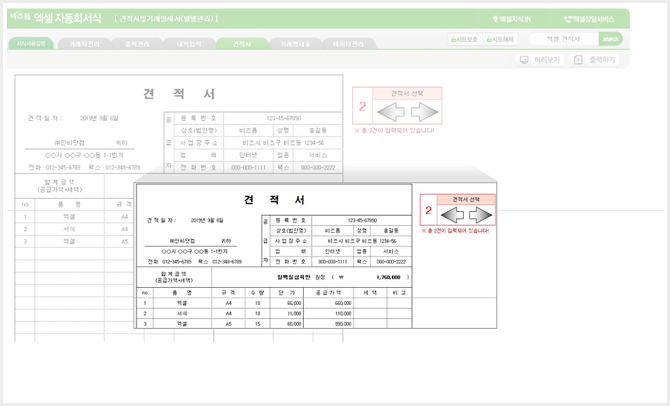670x406 pixels.
Task: Switch to the 데이터관리 tab
Action: click(349, 44)
